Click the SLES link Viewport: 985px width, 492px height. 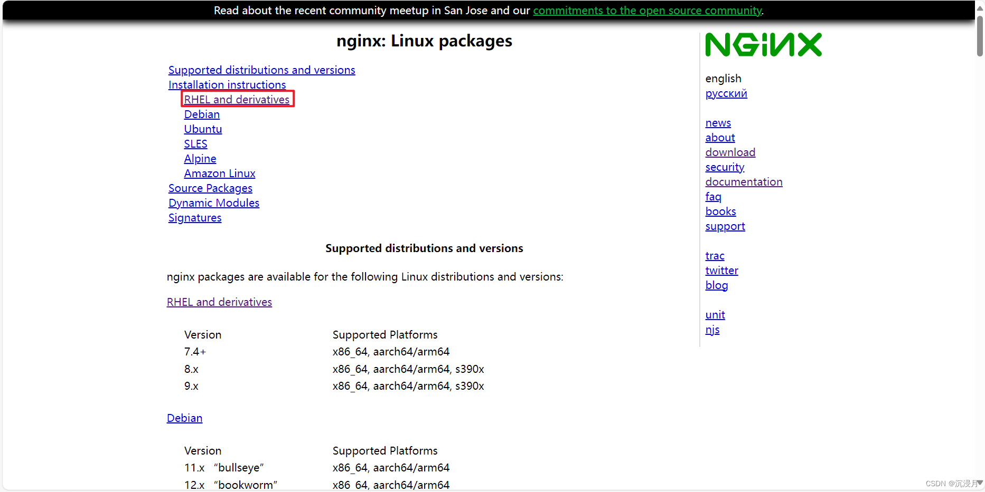point(195,143)
